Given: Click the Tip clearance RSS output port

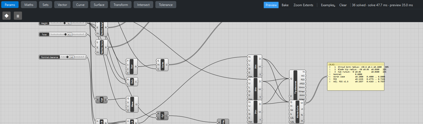Looking at the screenshot, I should [x=306, y=80].
